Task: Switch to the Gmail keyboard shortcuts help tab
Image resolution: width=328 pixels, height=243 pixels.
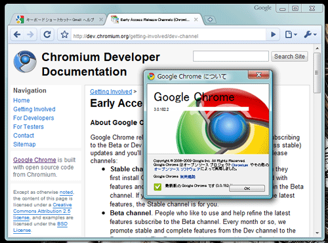Action: pos(58,20)
